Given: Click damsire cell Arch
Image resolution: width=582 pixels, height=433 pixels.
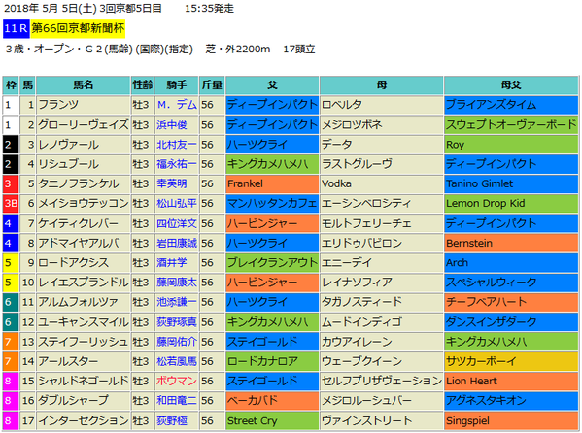Looking at the screenshot, I should (x=511, y=263).
